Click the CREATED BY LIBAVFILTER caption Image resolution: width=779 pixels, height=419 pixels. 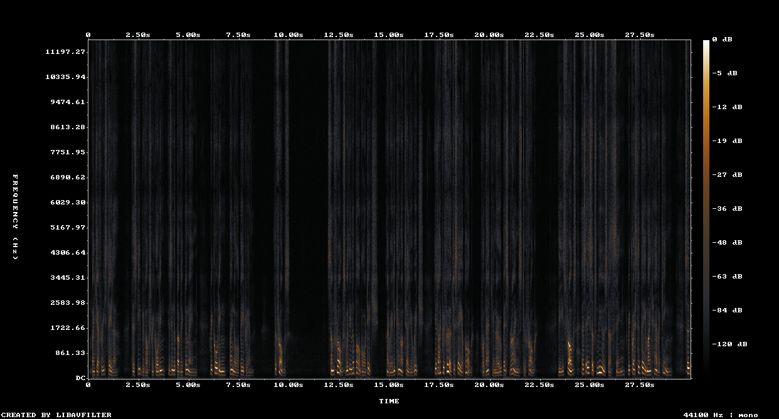[x=57, y=415]
